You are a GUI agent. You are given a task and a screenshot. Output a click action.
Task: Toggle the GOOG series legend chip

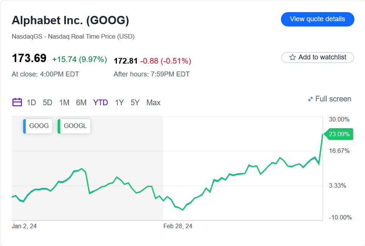coord(37,126)
